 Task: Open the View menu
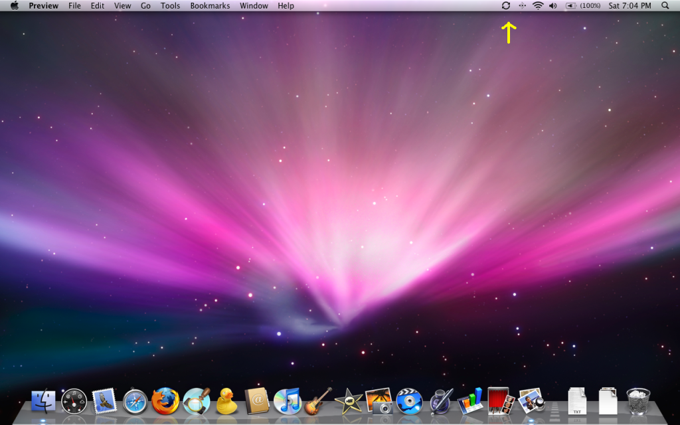pyautogui.click(x=122, y=5)
